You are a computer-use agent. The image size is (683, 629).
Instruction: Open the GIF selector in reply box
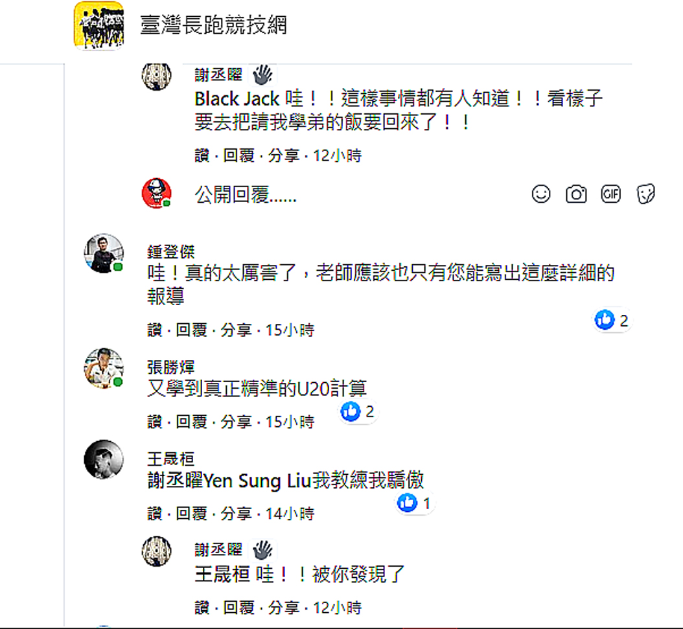(611, 194)
